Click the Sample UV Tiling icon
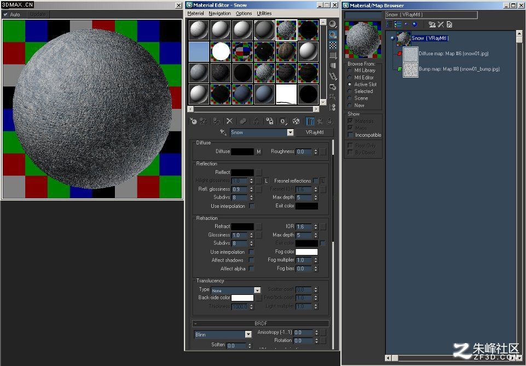The image size is (526, 366). point(332,55)
